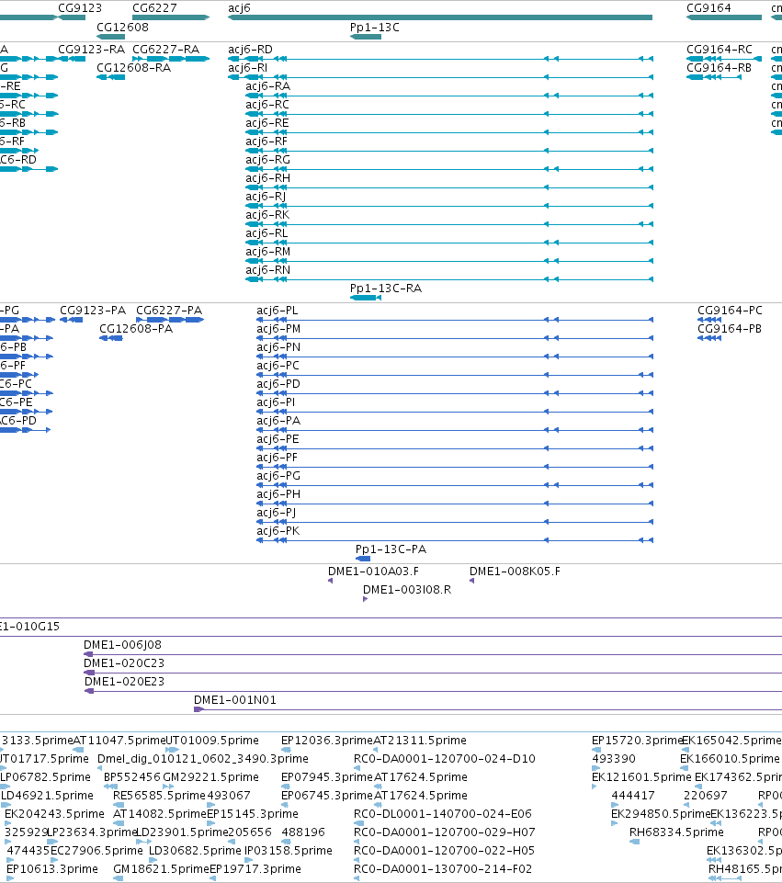Open the acj6-PF protein label
The height and width of the screenshot is (883, 782).
click(277, 458)
